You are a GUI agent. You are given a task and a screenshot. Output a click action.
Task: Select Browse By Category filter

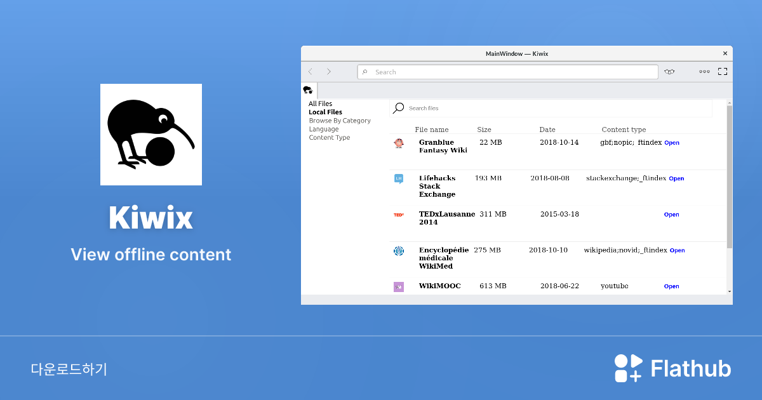click(340, 120)
